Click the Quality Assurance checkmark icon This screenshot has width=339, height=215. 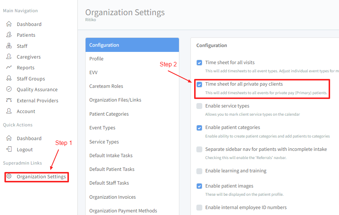tap(9, 89)
